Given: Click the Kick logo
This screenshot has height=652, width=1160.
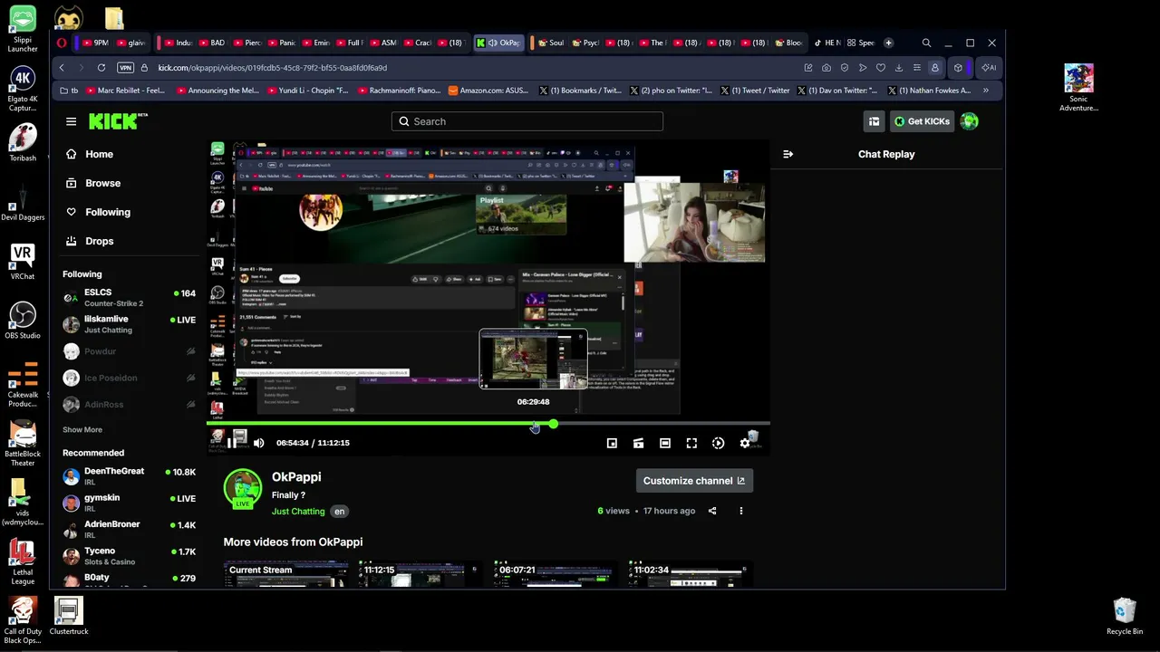Looking at the screenshot, I should click(118, 121).
